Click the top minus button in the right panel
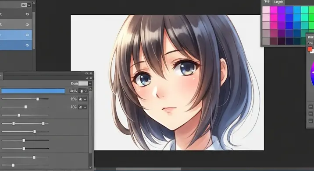This screenshot has height=171, width=314. [310, 107]
